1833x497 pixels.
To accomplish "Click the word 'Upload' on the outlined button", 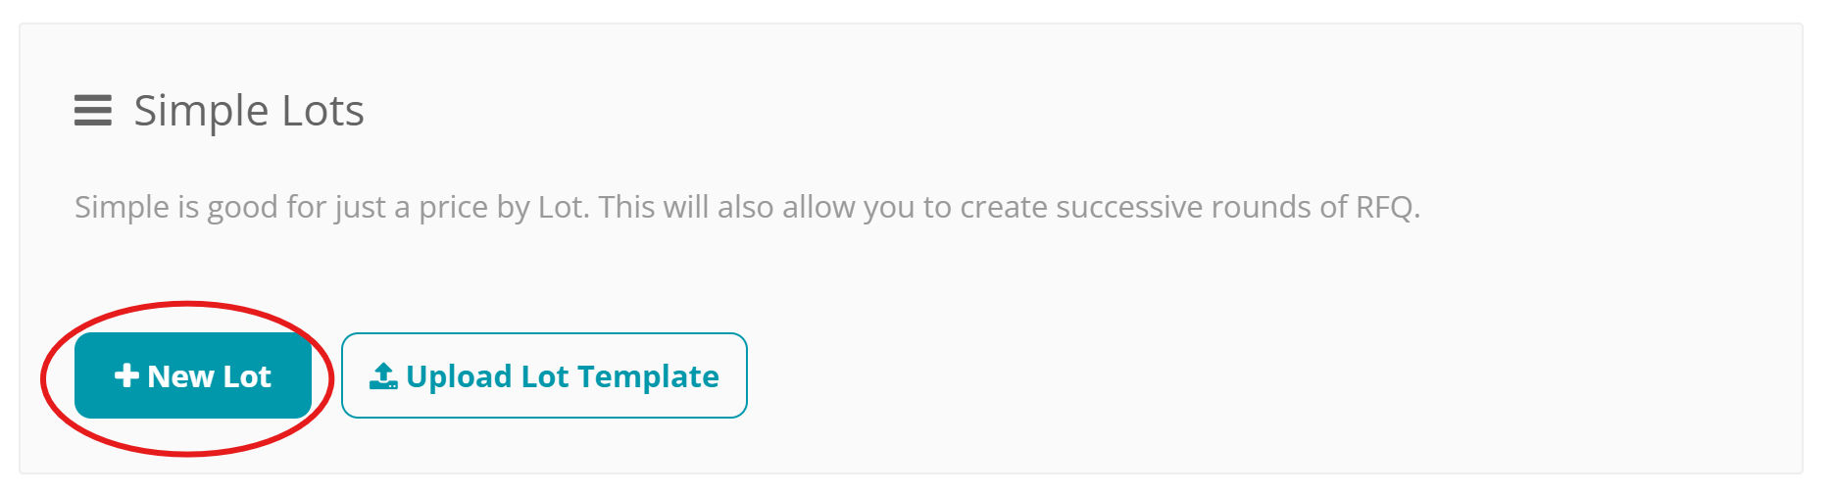I will pos(459,377).
